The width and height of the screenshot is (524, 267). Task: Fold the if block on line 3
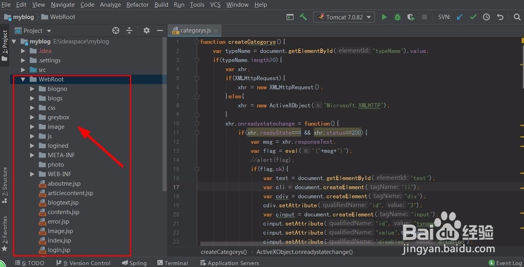[x=197, y=60]
